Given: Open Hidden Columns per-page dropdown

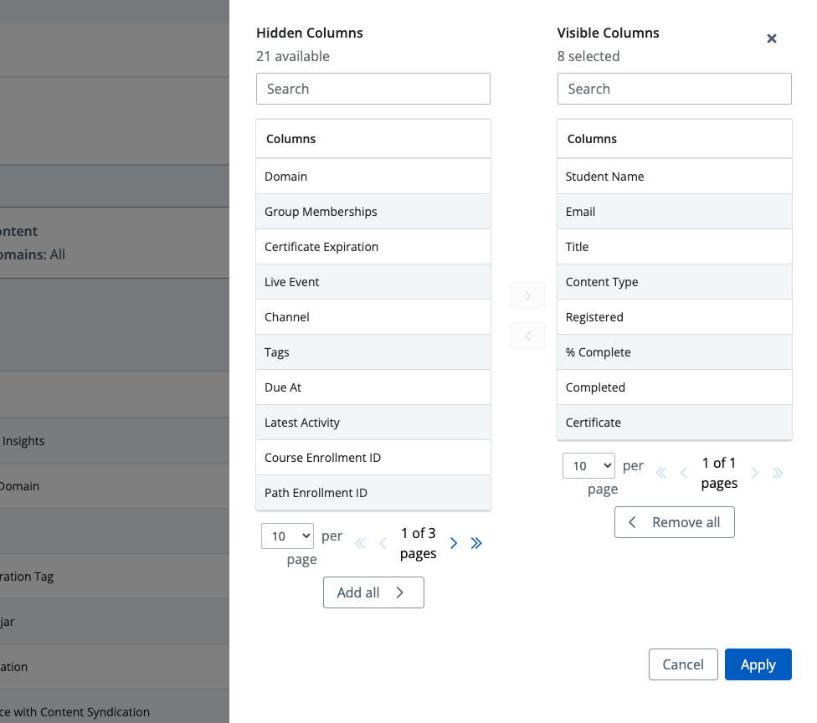Looking at the screenshot, I should click(x=288, y=536).
